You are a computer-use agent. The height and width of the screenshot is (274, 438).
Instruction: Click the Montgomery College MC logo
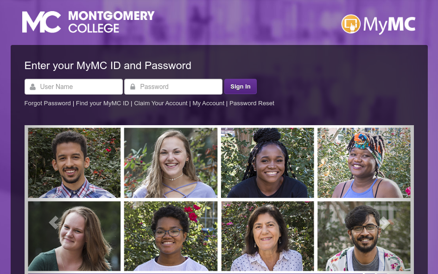(41, 22)
